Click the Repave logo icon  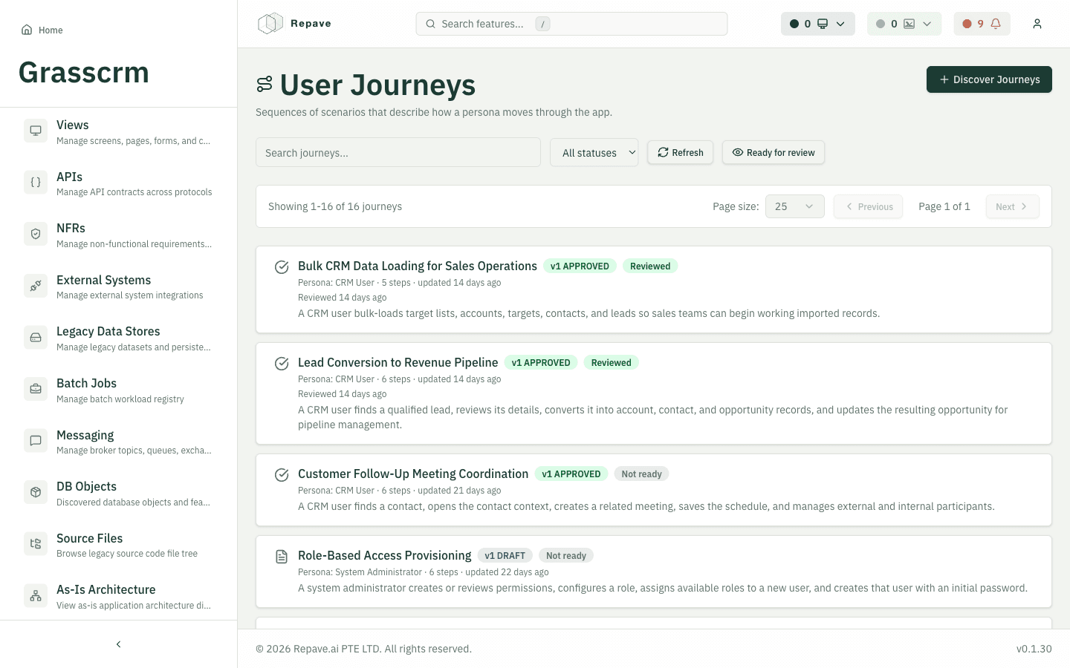(270, 24)
